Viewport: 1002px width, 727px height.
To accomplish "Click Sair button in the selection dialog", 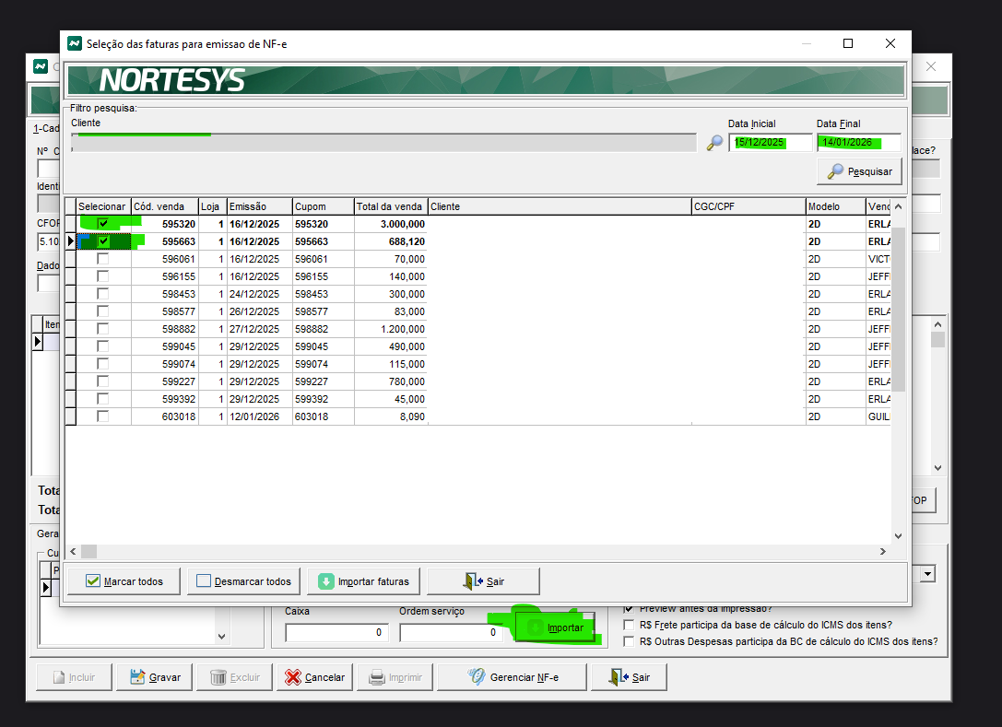I will tap(485, 581).
